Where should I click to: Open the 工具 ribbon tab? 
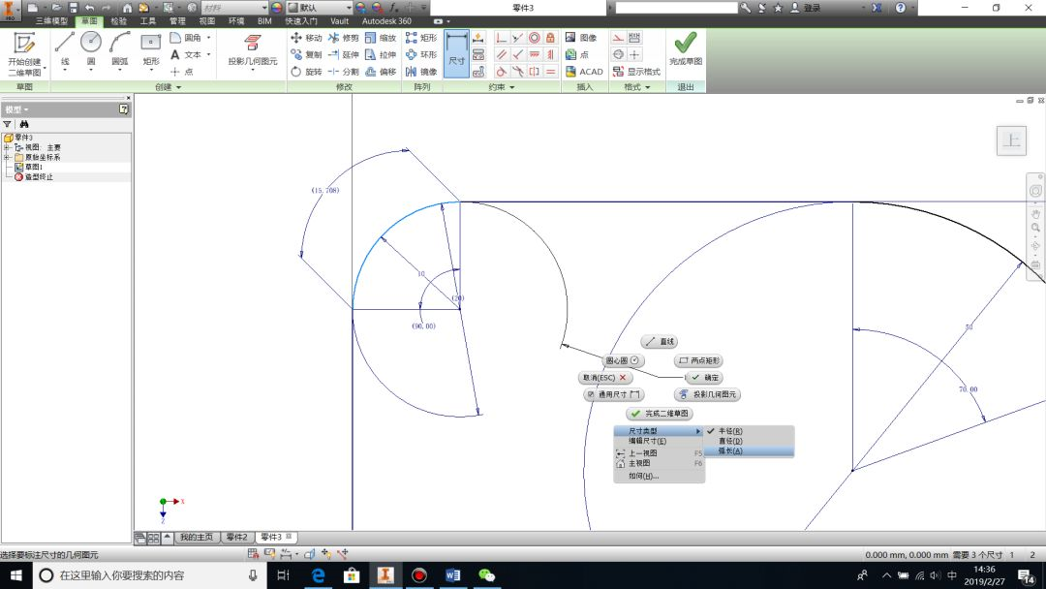tap(148, 21)
